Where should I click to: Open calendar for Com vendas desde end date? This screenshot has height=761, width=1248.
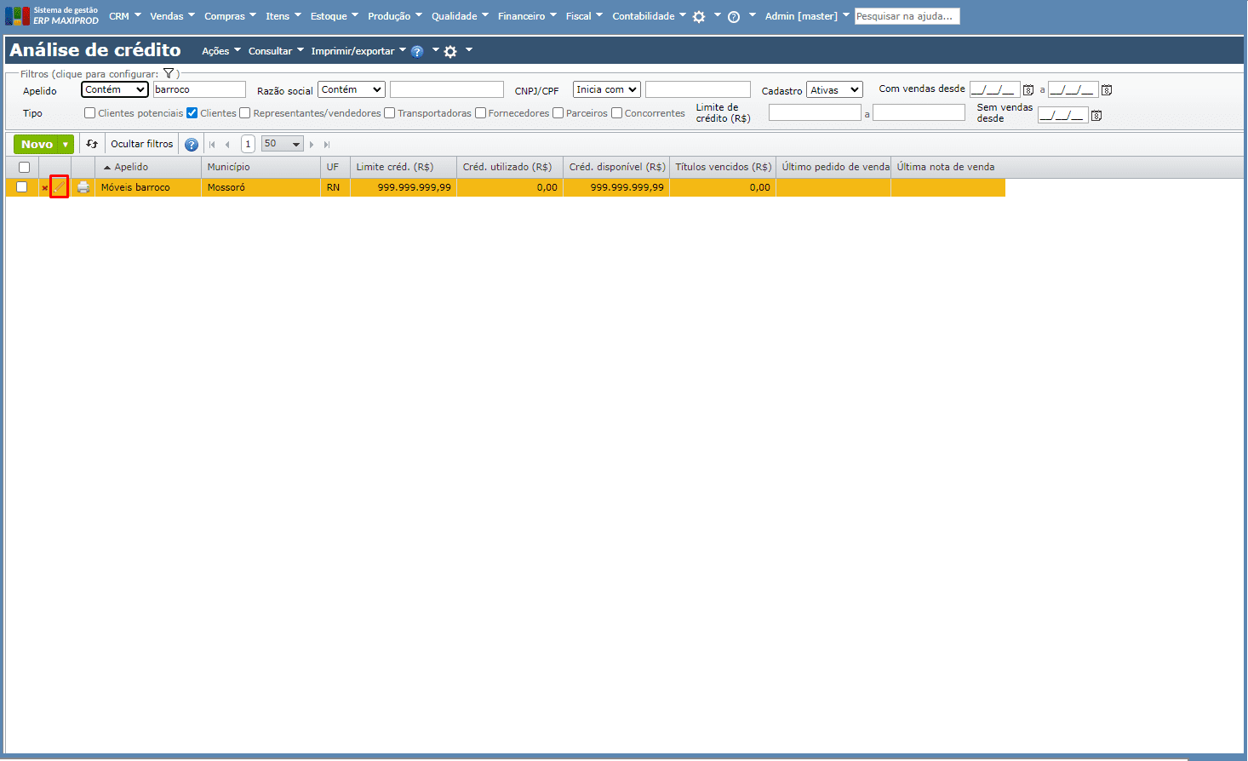(x=1107, y=90)
